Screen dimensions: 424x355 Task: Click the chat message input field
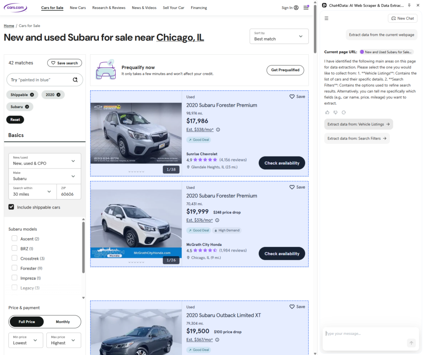[x=364, y=334]
